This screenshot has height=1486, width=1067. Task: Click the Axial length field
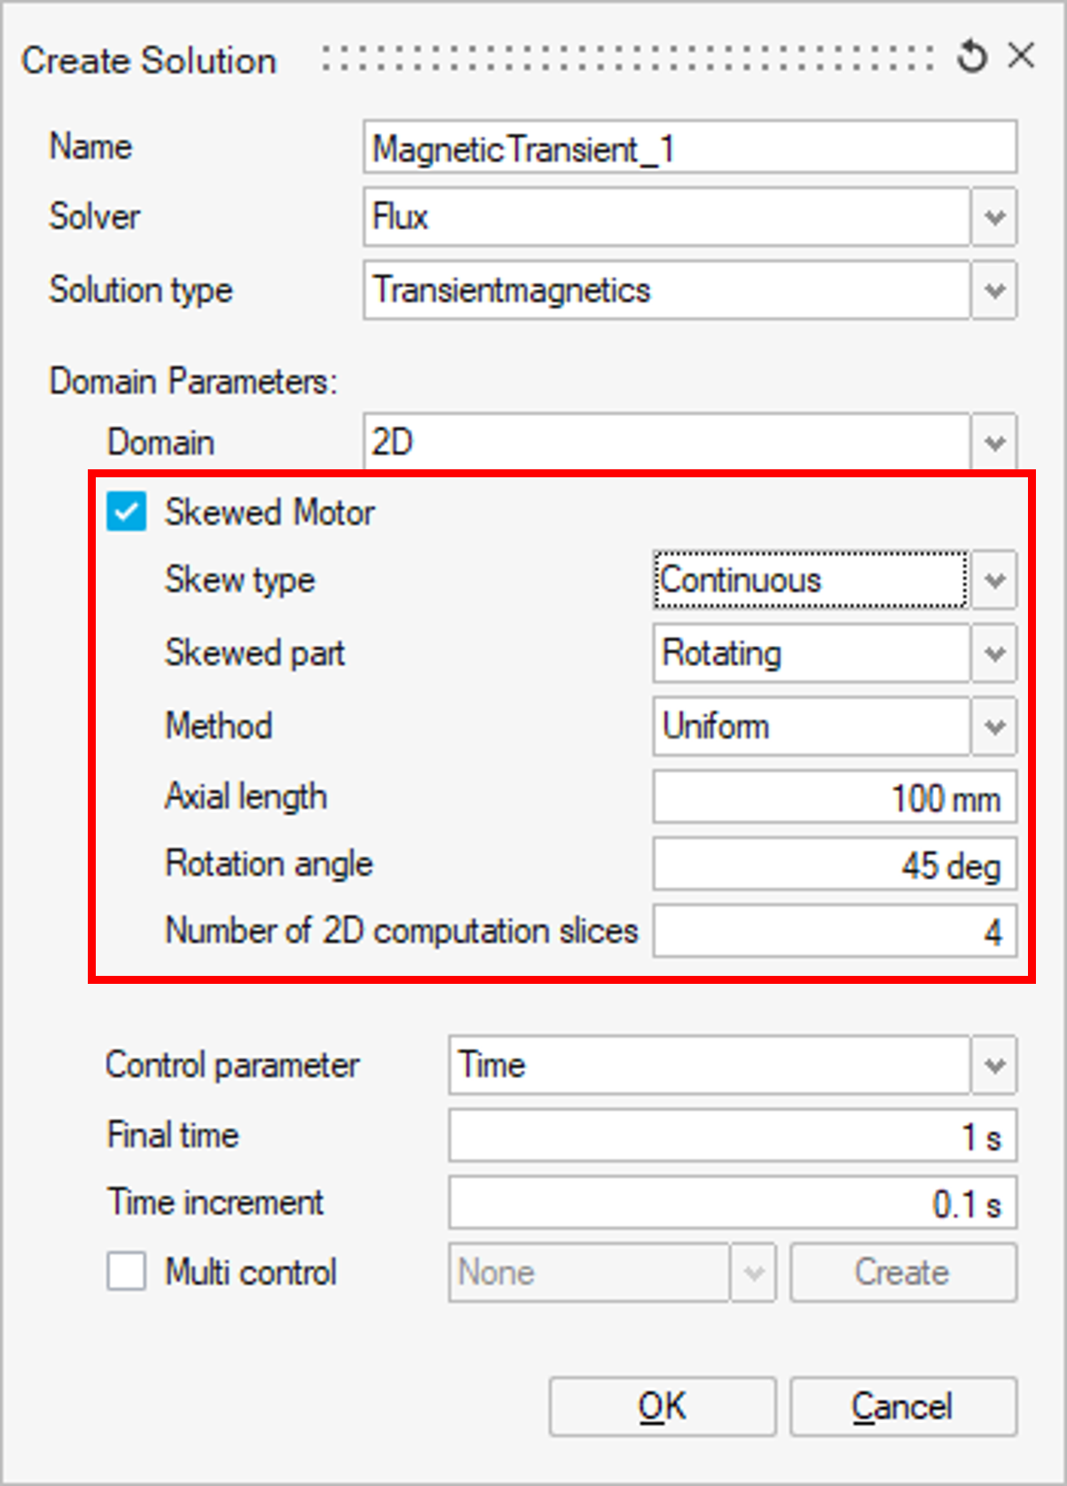(834, 798)
